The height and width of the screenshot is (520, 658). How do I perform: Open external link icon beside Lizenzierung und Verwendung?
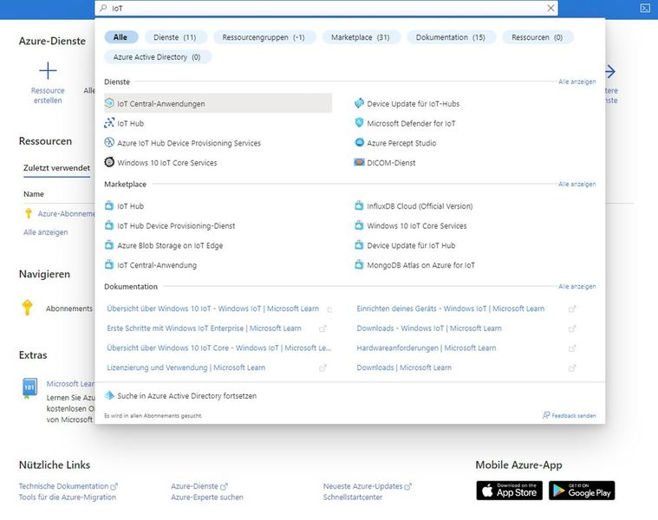322,367
